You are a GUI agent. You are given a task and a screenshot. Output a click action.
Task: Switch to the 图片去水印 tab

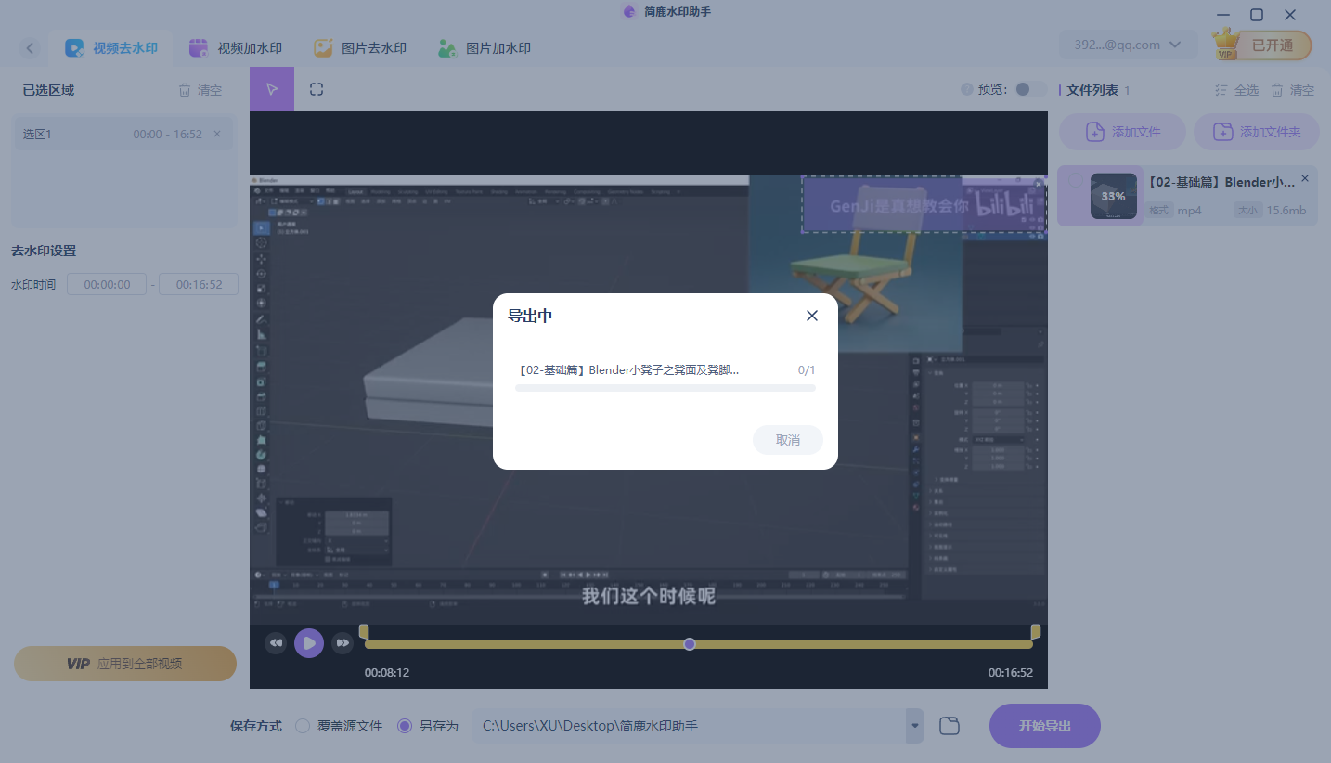360,48
